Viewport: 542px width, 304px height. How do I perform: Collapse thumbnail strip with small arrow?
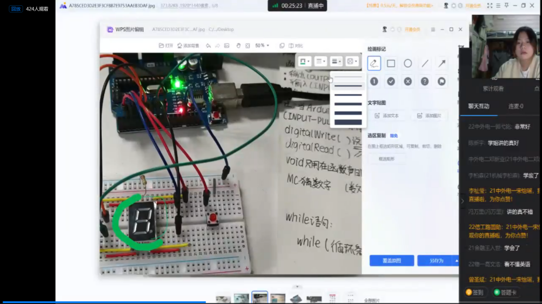[297, 287]
